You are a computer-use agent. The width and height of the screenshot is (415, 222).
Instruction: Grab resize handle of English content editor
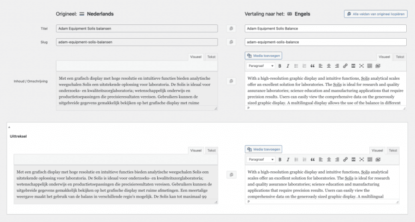point(404,108)
